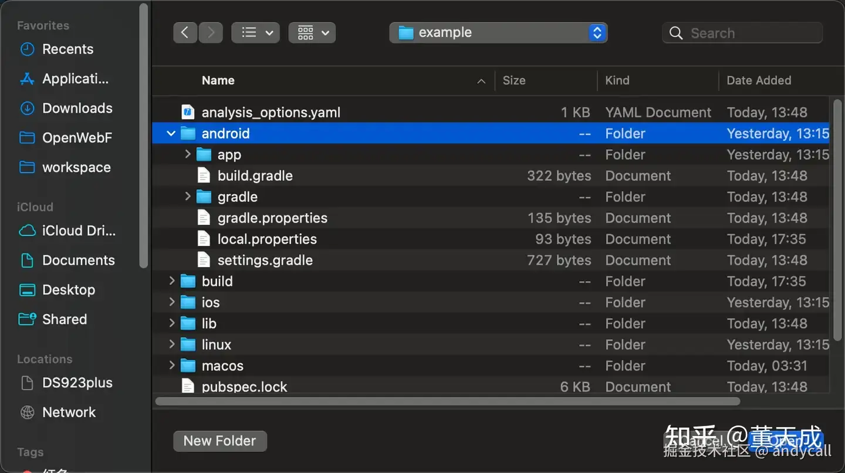Select the DS923plus location
Viewport: 845px width, 473px height.
[x=77, y=383]
